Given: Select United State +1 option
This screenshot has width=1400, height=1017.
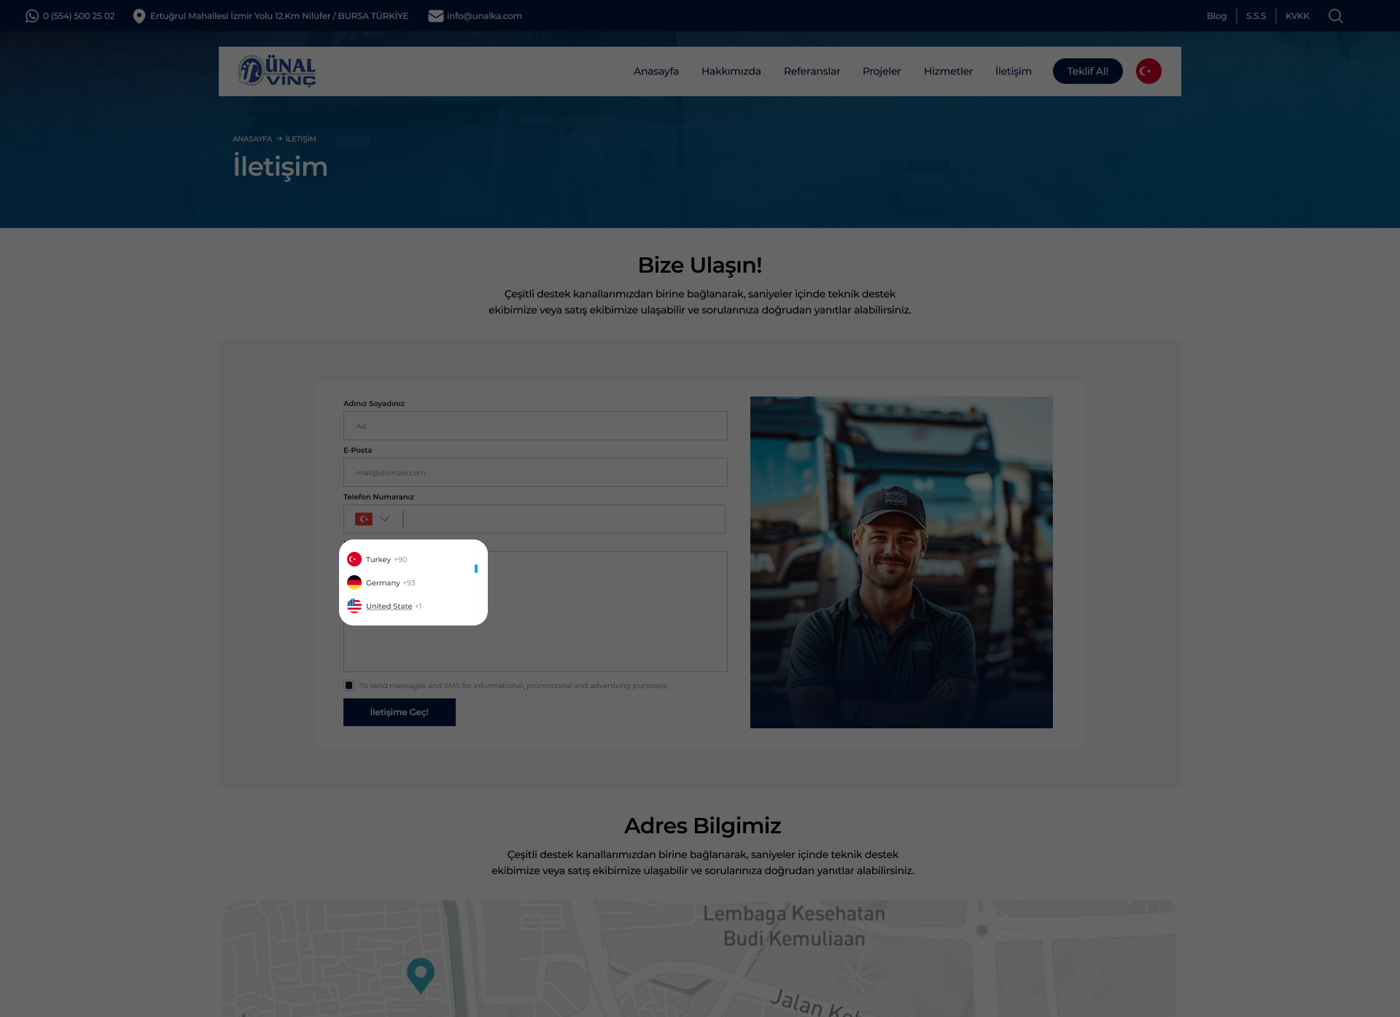Looking at the screenshot, I should (389, 606).
